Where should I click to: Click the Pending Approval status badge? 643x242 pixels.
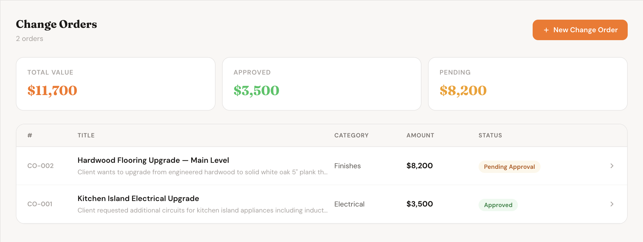click(509, 167)
